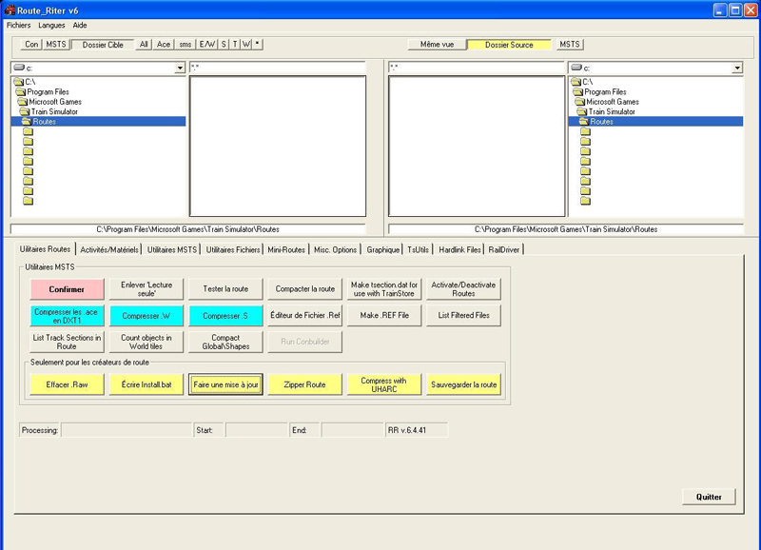Click List Track Sections in Route

click(x=67, y=342)
